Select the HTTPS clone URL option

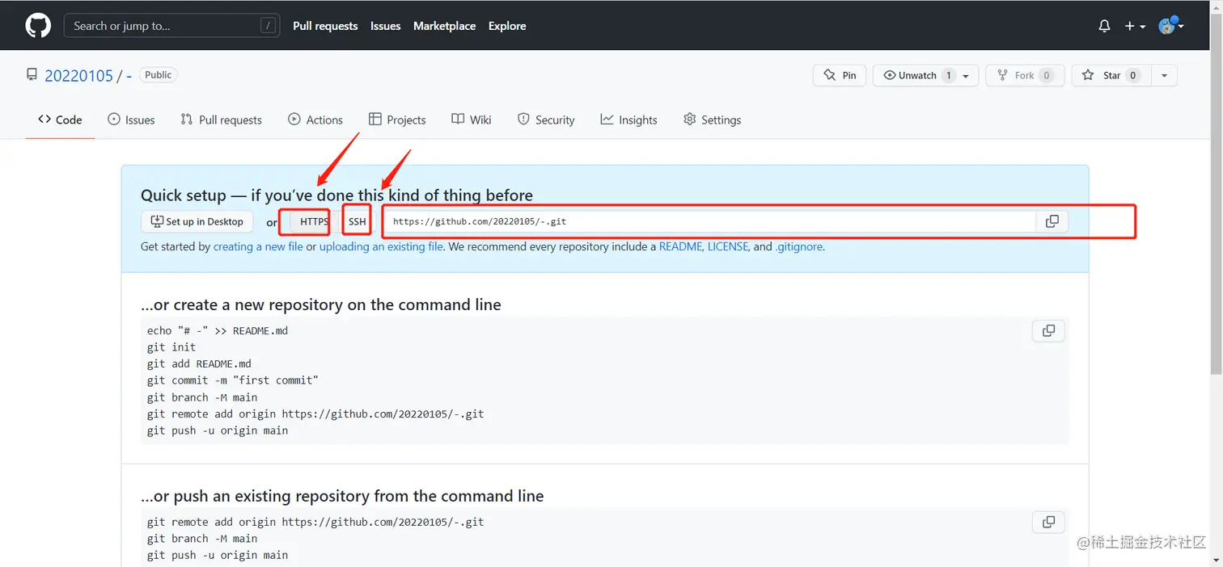314,221
